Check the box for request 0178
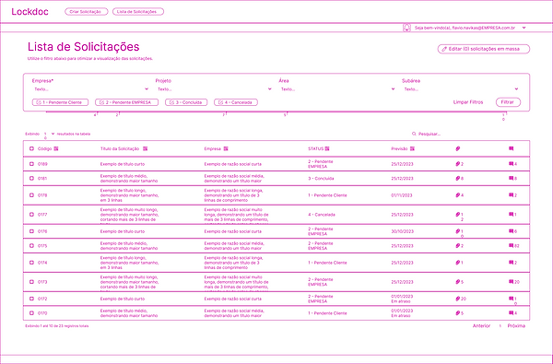This screenshot has height=364, width=553. click(x=31, y=195)
